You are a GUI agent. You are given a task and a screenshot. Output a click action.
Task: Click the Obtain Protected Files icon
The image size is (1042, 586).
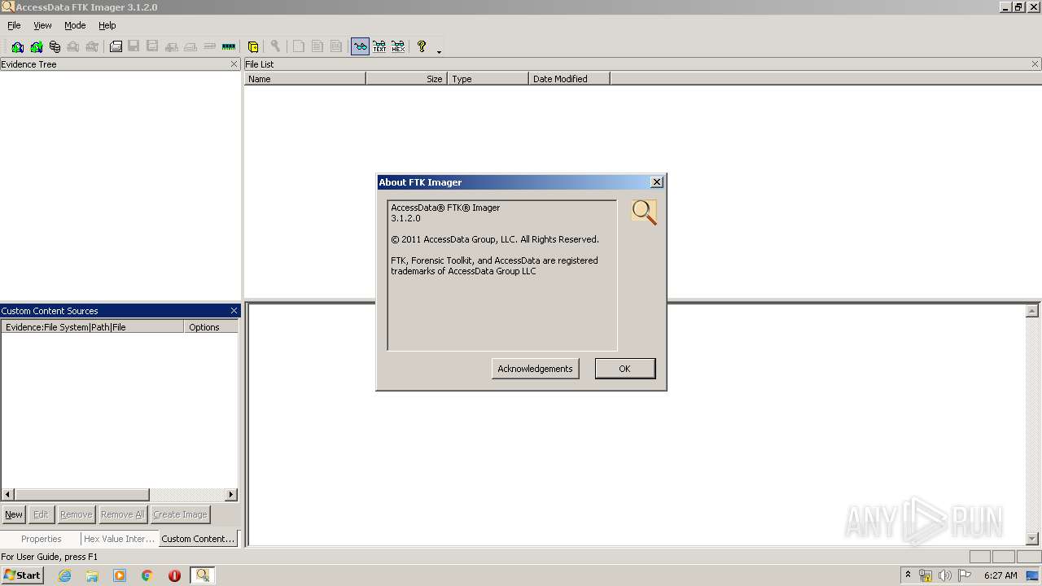pos(253,46)
